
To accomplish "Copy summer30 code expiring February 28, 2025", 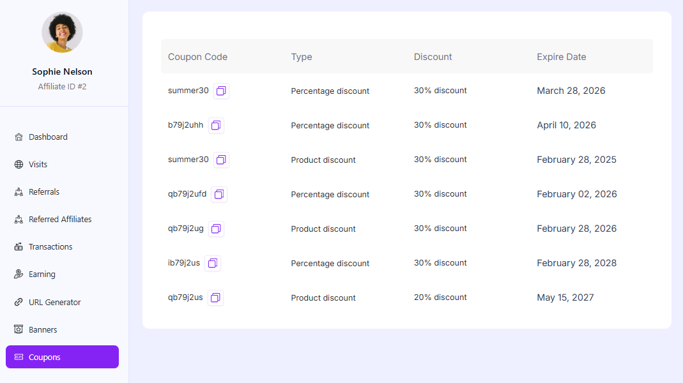I will [221, 160].
